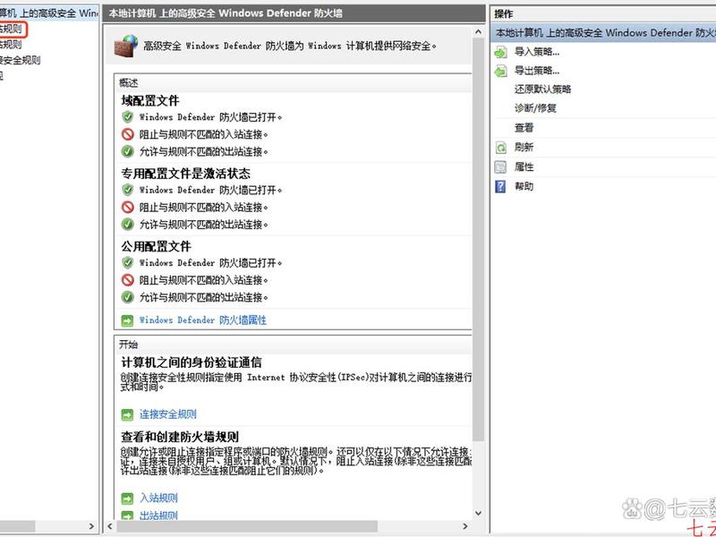Click left tree pane scroll right arrow
Screen dimensions: 716x537
tap(92, 526)
